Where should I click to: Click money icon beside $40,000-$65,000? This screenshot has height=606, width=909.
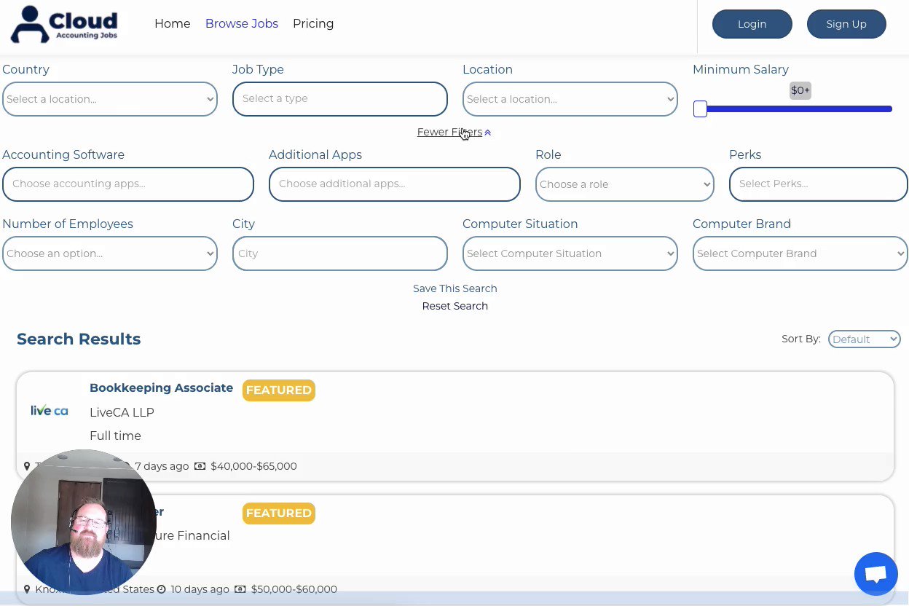click(x=200, y=466)
